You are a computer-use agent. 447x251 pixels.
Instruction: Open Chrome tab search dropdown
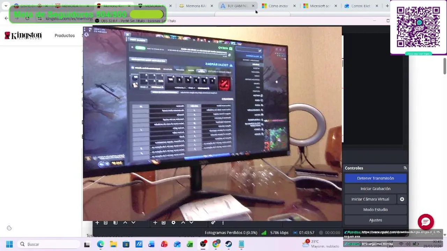pyautogui.click(x=6, y=6)
